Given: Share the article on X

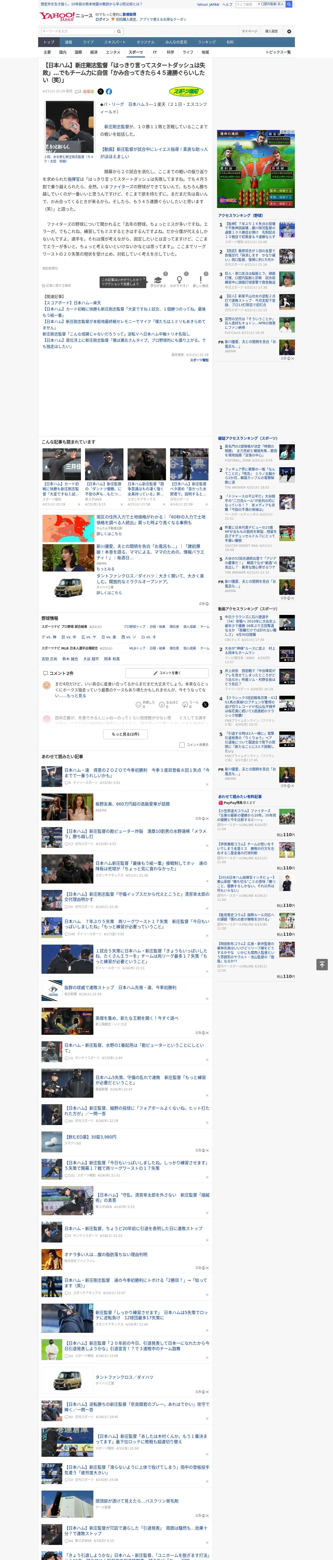Looking at the screenshot, I should point(100,92).
